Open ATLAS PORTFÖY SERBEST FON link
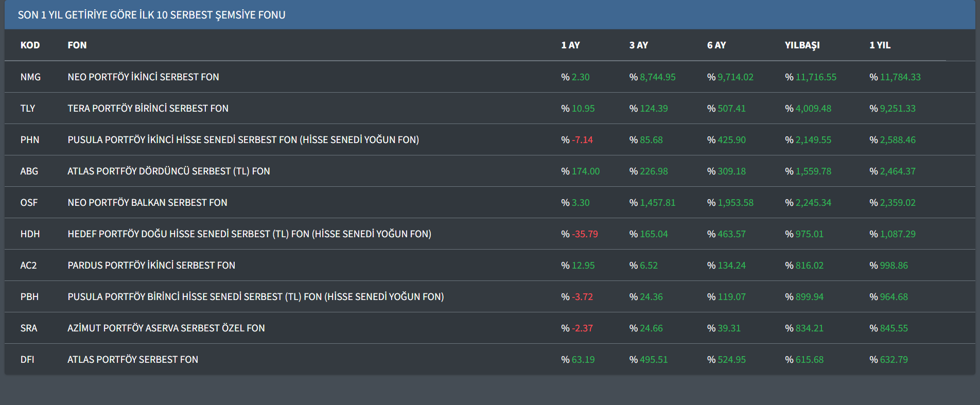The height and width of the screenshot is (405, 980). 133,360
